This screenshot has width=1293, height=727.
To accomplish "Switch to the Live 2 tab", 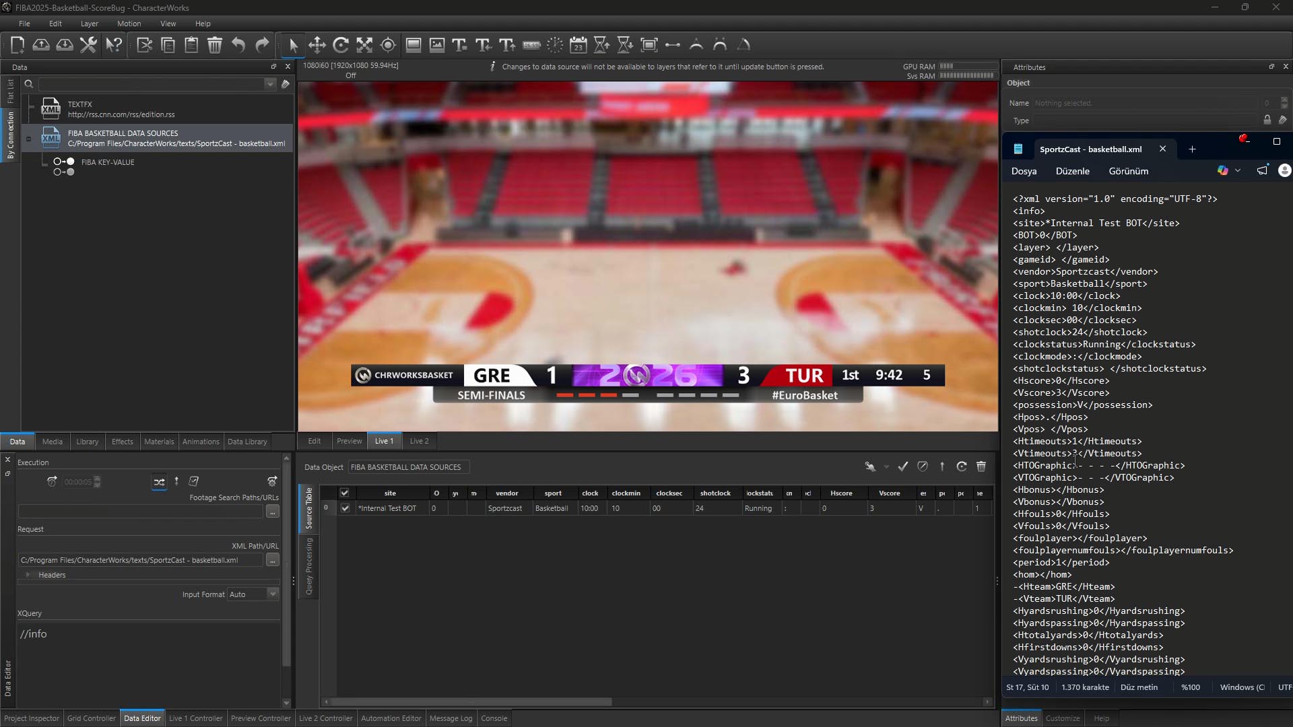I will tap(419, 441).
